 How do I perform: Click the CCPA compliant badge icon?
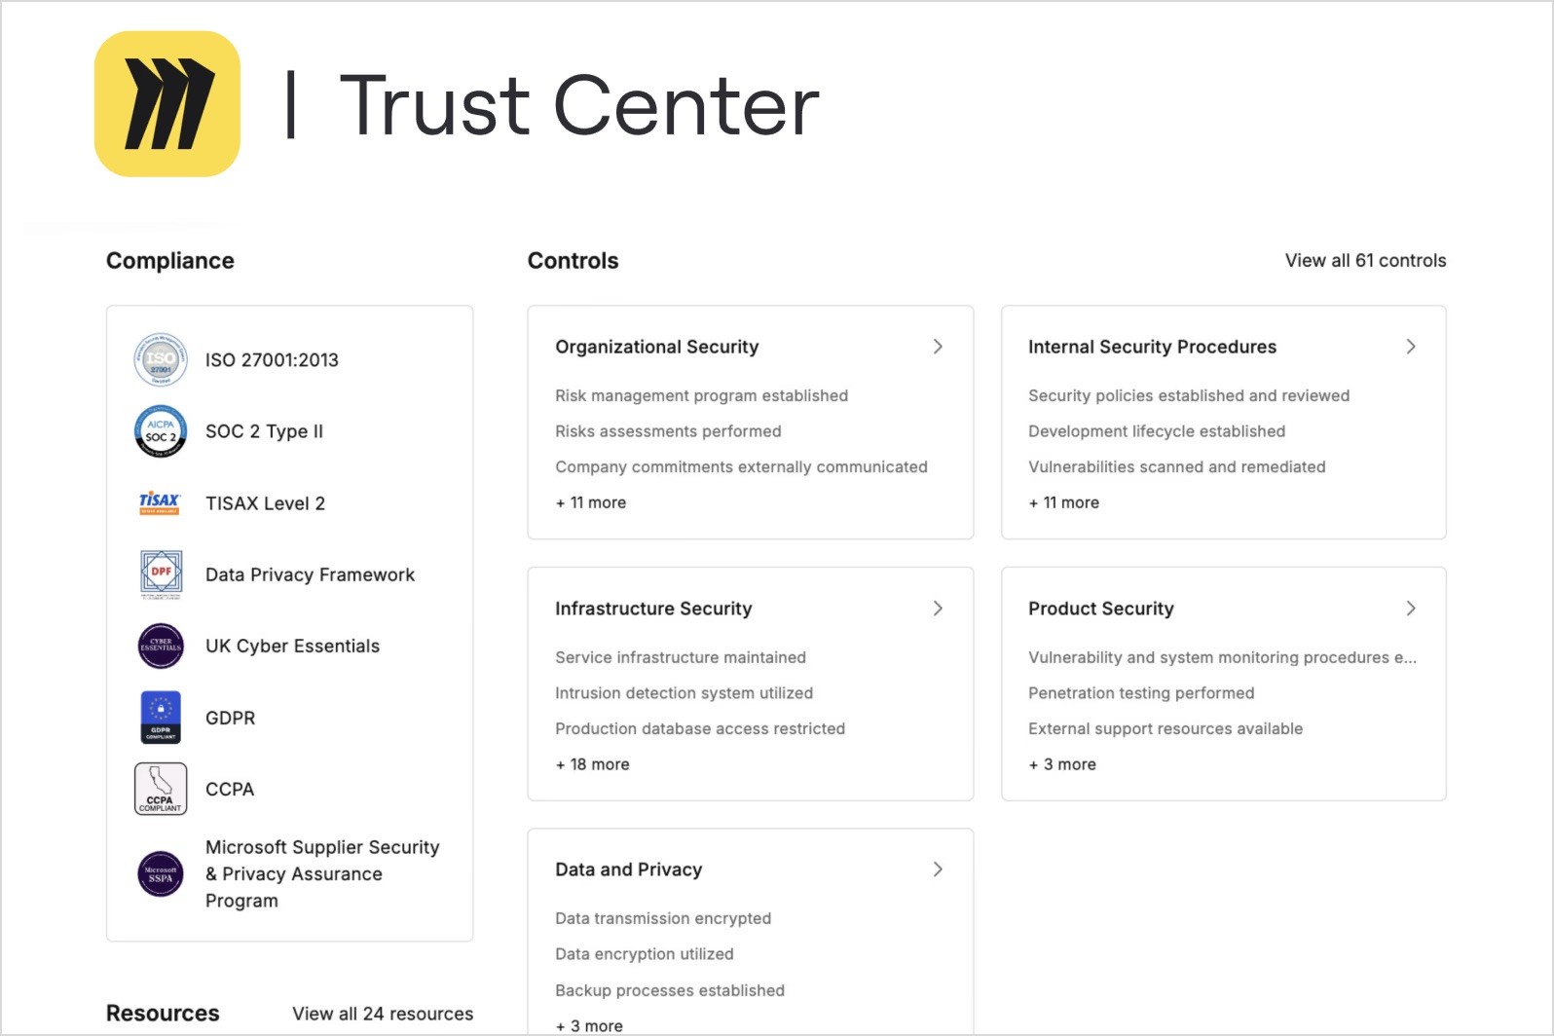[161, 789]
